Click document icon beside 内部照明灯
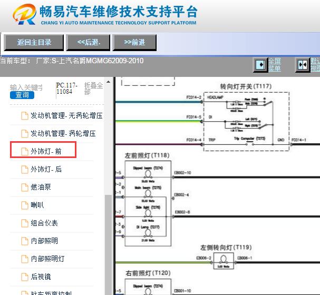Screen dimensions: 320x295 (25, 259)
